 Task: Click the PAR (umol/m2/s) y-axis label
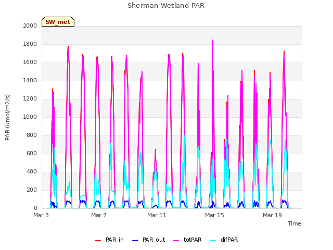7,117
